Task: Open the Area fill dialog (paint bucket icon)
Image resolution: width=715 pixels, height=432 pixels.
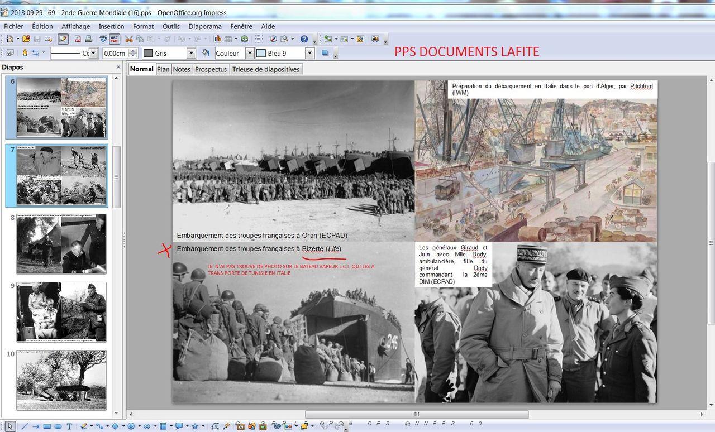Action: pyautogui.click(x=206, y=53)
